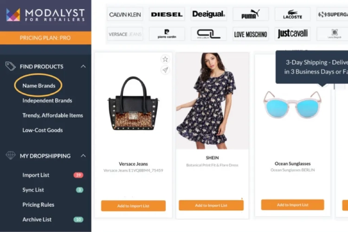Click the price tag Find Products icon
348x232 pixels.
tap(10, 66)
